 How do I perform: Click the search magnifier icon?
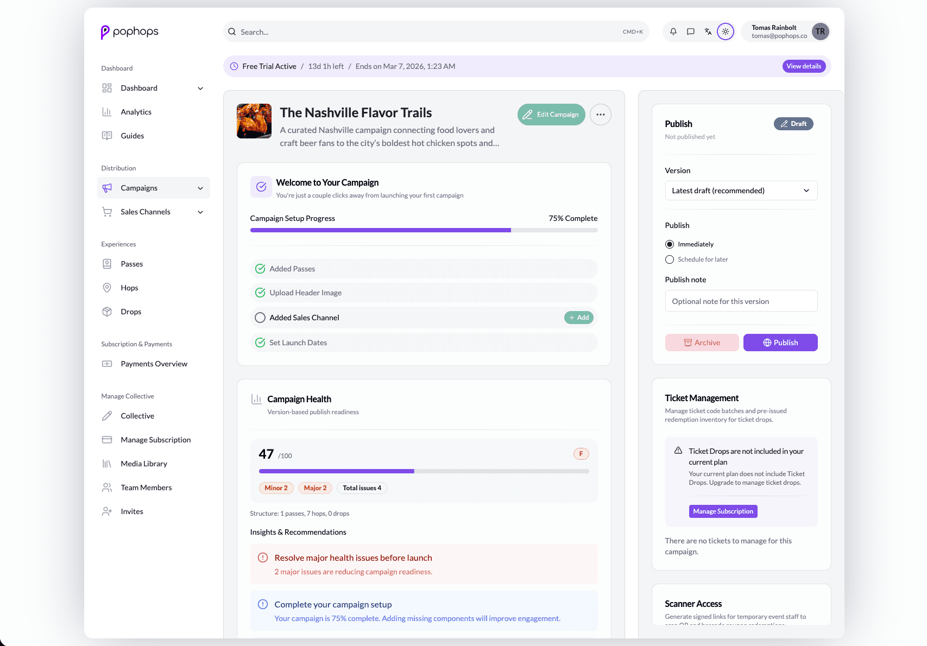tap(232, 31)
